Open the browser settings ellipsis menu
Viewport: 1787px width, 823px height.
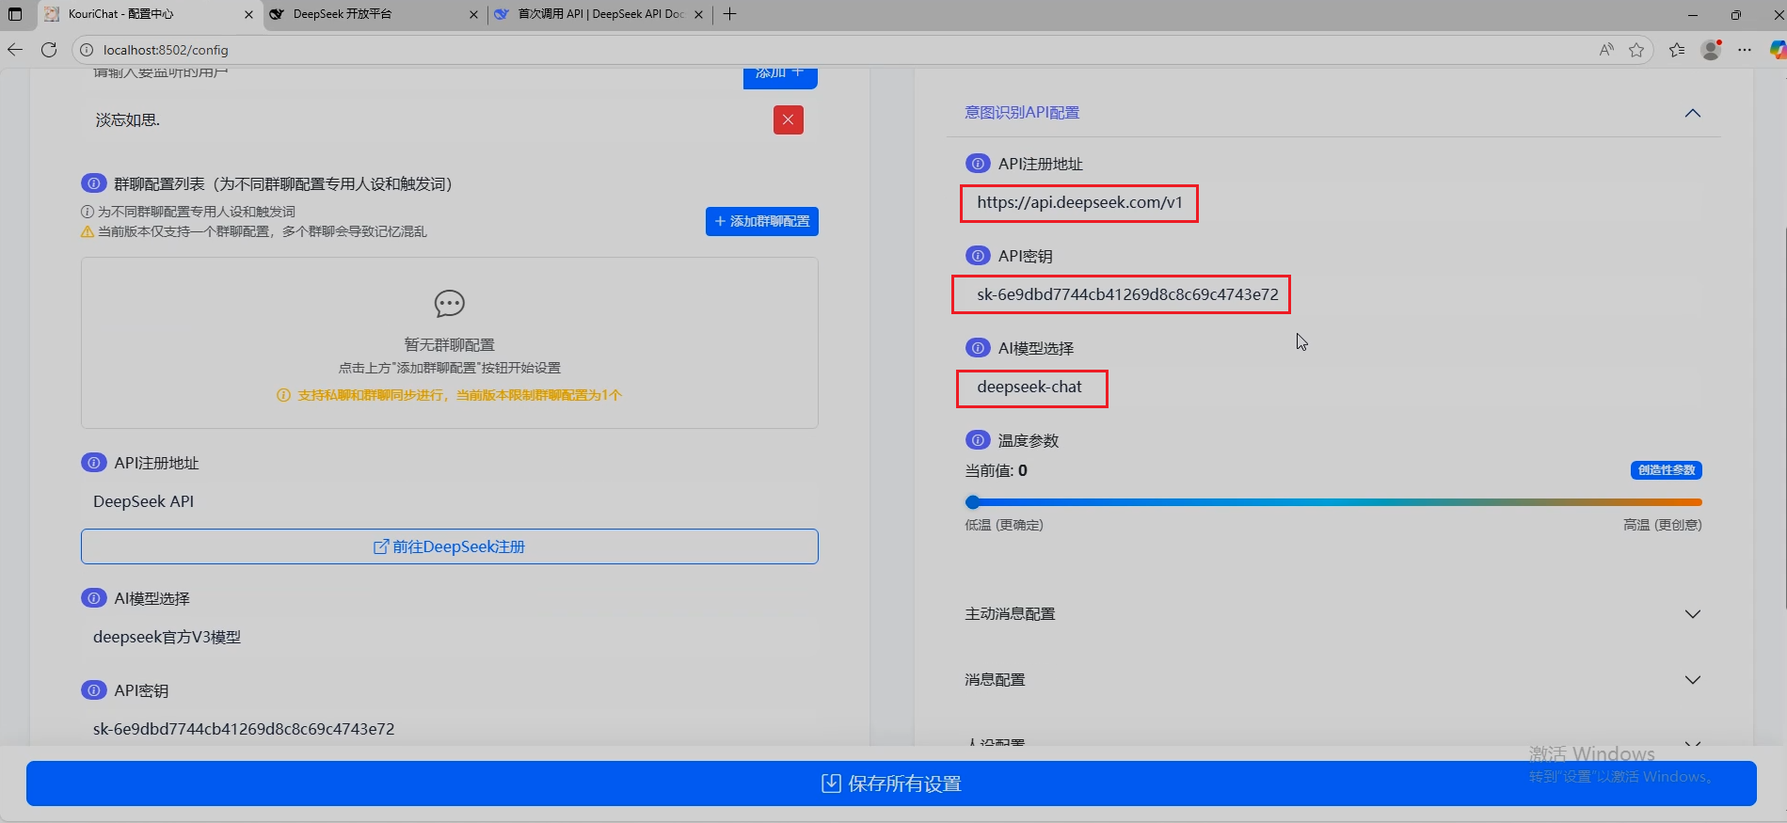pyautogui.click(x=1745, y=50)
